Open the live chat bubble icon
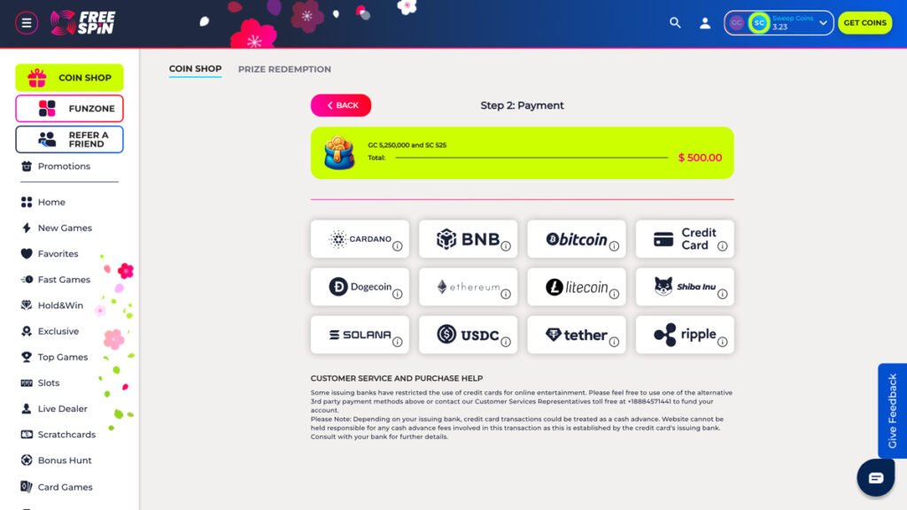 click(x=876, y=477)
